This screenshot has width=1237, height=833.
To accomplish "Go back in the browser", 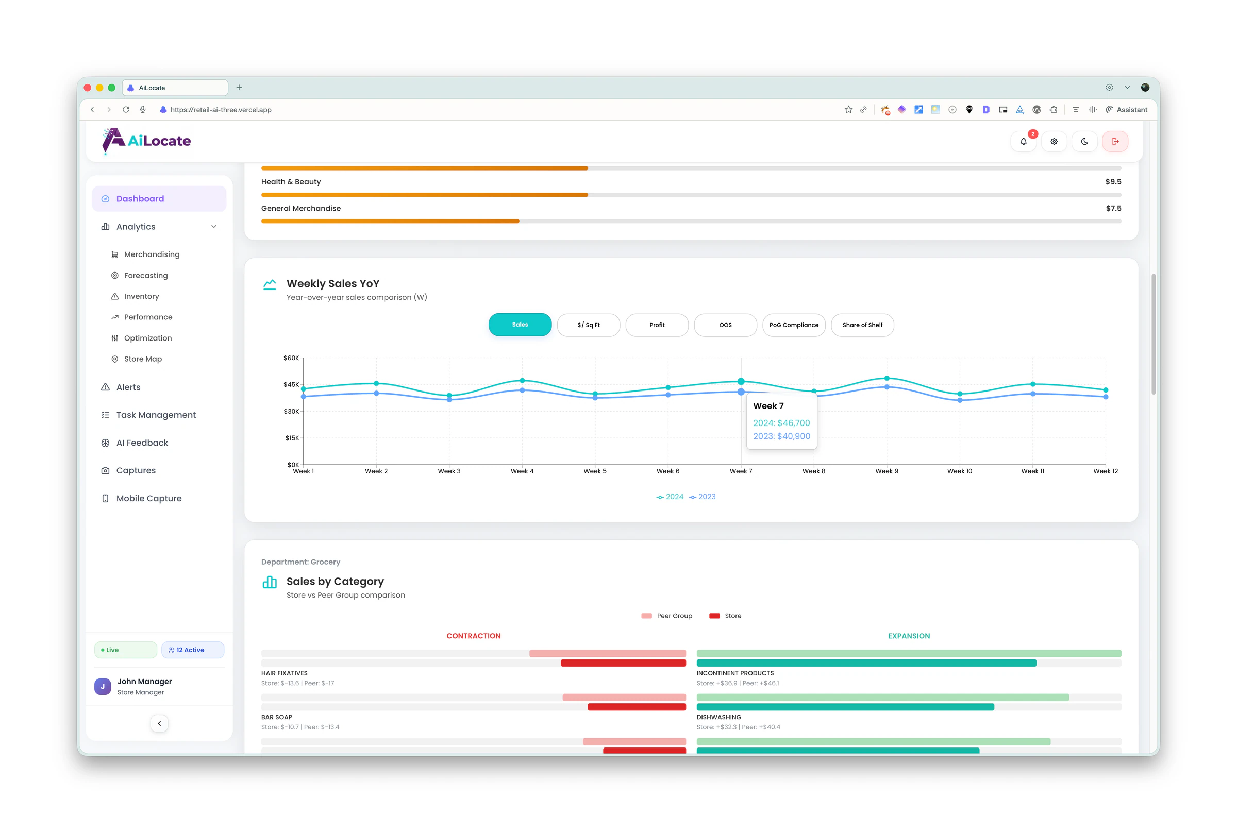I will pos(92,110).
